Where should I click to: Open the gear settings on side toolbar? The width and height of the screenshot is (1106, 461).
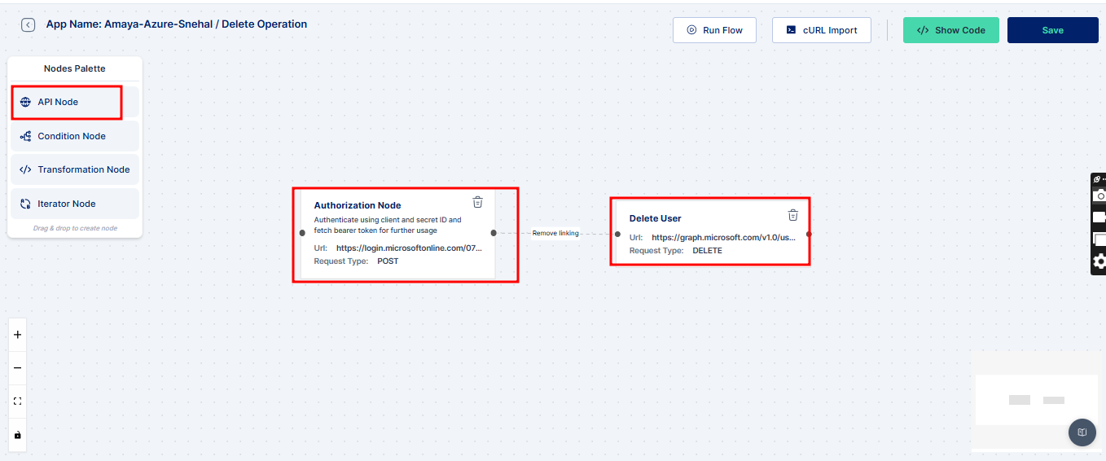coord(1099,261)
